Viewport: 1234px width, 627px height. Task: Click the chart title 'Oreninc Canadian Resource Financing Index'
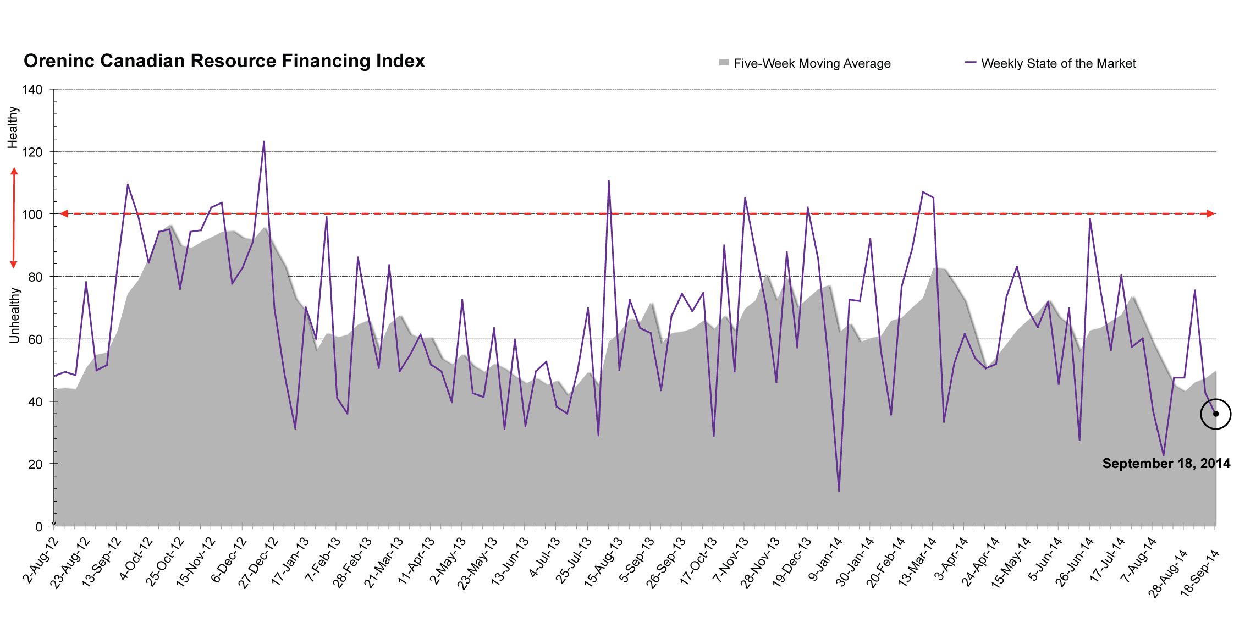[x=224, y=61]
